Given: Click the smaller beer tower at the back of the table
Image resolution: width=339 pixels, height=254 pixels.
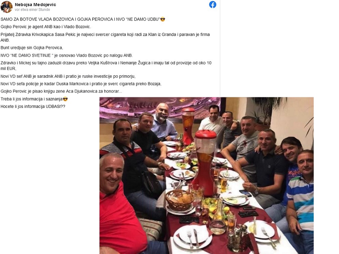Looking at the screenshot, I should 188,126.
